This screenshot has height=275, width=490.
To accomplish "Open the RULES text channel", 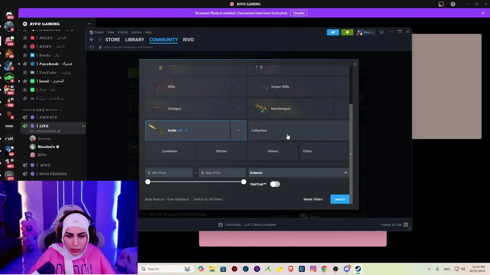I will pyautogui.click(x=53, y=38).
